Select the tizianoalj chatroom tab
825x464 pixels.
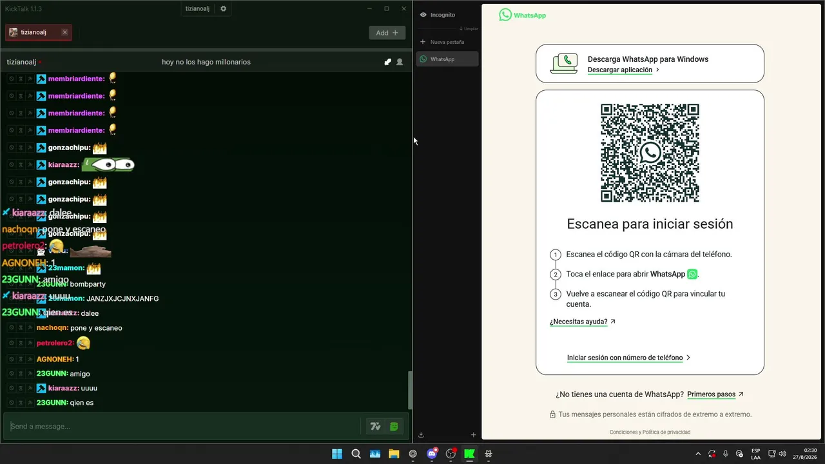[39, 32]
